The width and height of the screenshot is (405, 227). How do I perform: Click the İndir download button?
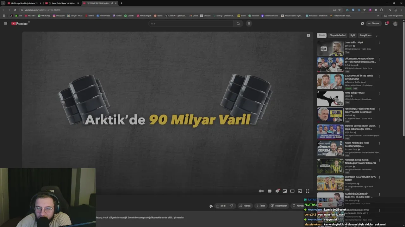pos(261,206)
